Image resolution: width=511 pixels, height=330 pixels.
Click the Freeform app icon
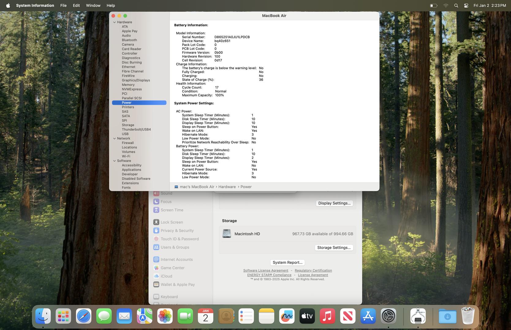pos(287,316)
